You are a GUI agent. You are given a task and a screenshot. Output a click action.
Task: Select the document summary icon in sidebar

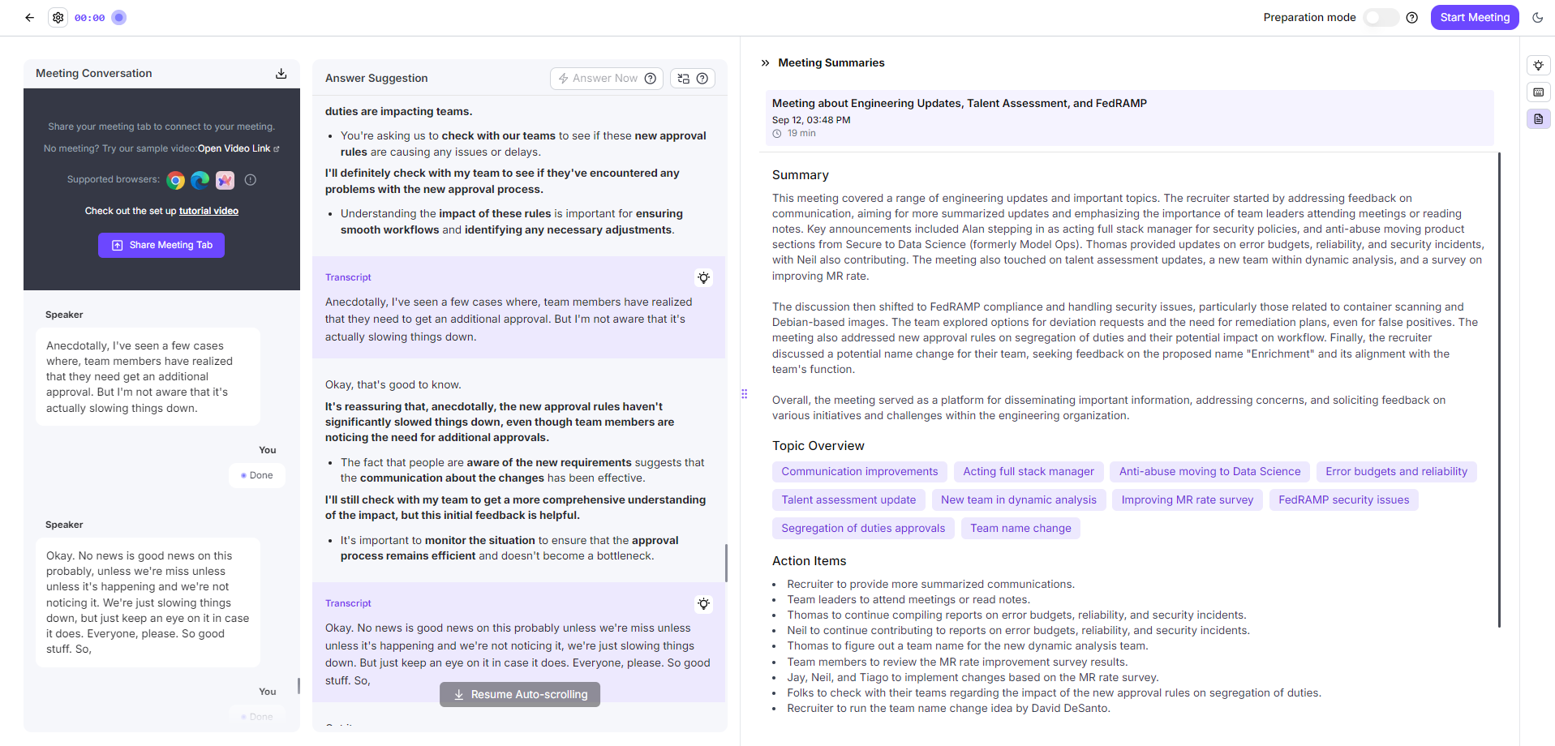tap(1538, 119)
